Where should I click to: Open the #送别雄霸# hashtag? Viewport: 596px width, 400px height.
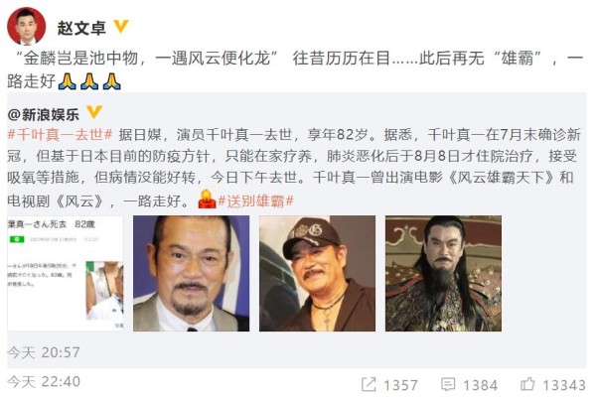click(x=256, y=200)
